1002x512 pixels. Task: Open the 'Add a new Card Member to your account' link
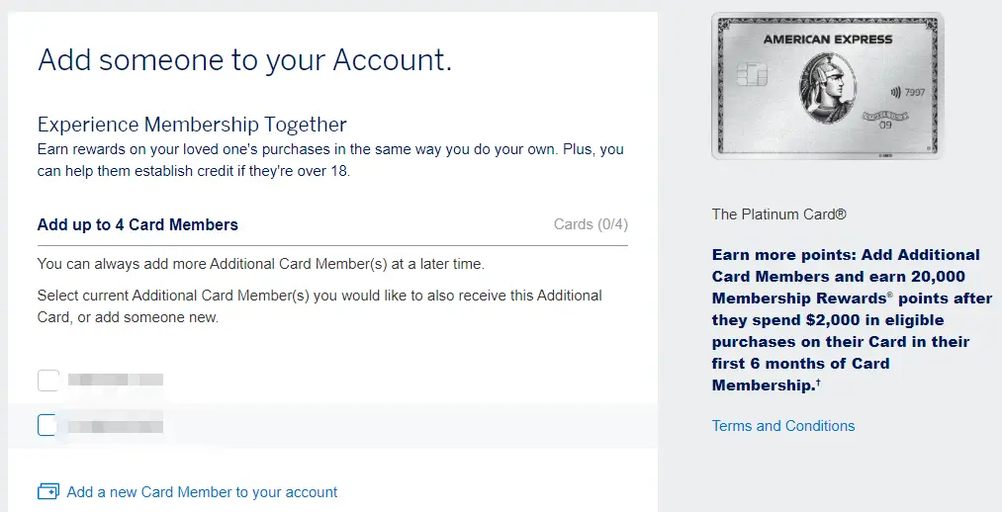pyautogui.click(x=202, y=492)
